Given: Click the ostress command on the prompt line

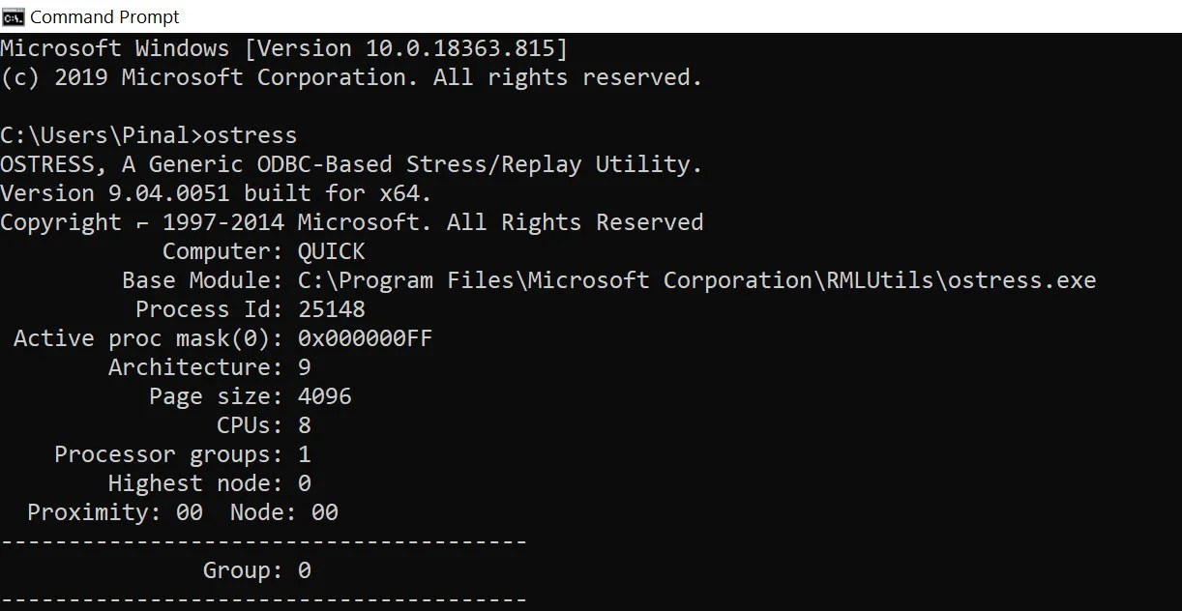Looking at the screenshot, I should tap(251, 134).
